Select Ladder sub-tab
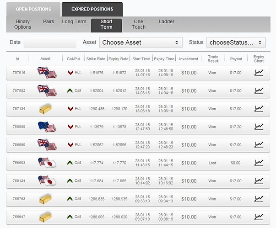The width and height of the screenshot is (276, 228). (166, 21)
